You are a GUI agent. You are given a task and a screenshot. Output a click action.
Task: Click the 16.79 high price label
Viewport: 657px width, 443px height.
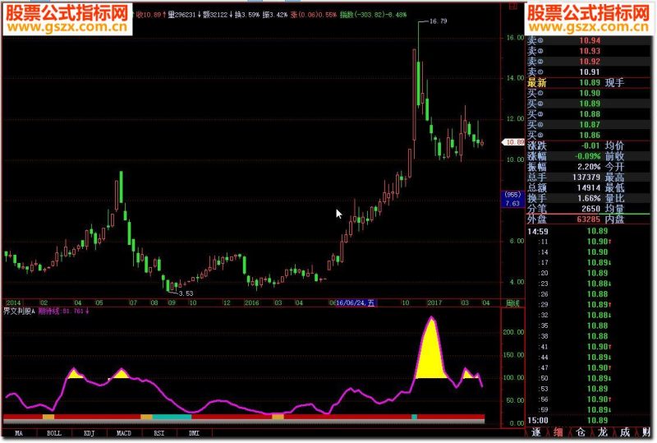(x=439, y=21)
